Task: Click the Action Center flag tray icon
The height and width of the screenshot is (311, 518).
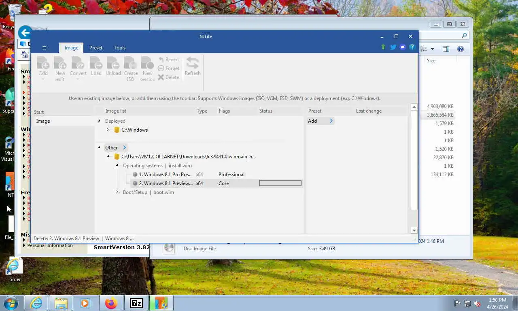Action: 457,303
